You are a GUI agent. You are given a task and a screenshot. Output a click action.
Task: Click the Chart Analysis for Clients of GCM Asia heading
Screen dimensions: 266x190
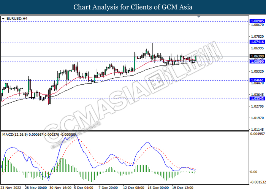pyautogui.click(x=133, y=7)
